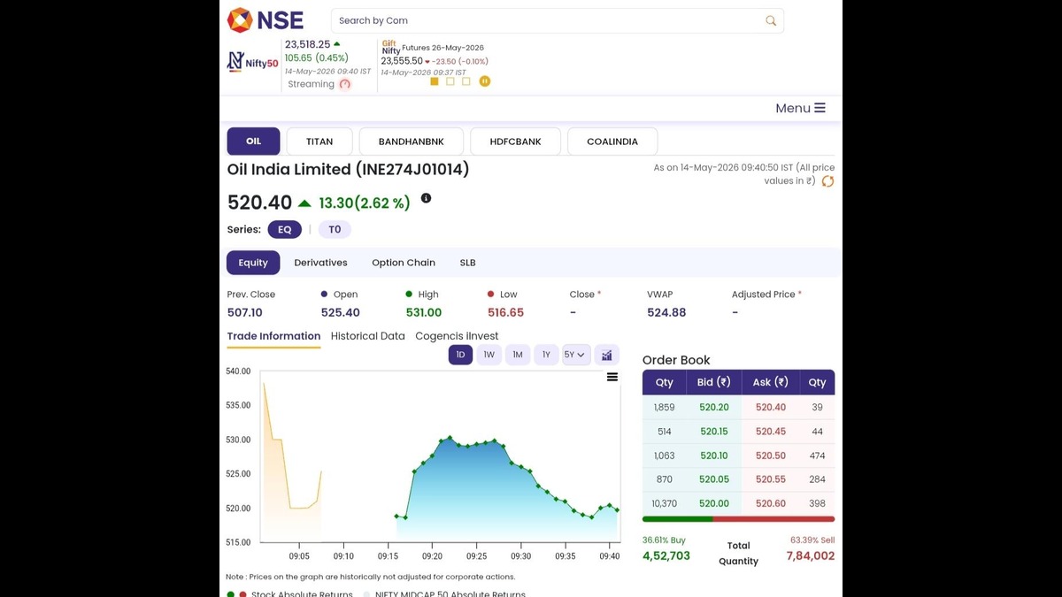Expand the 5Y range dropdown

tap(575, 355)
